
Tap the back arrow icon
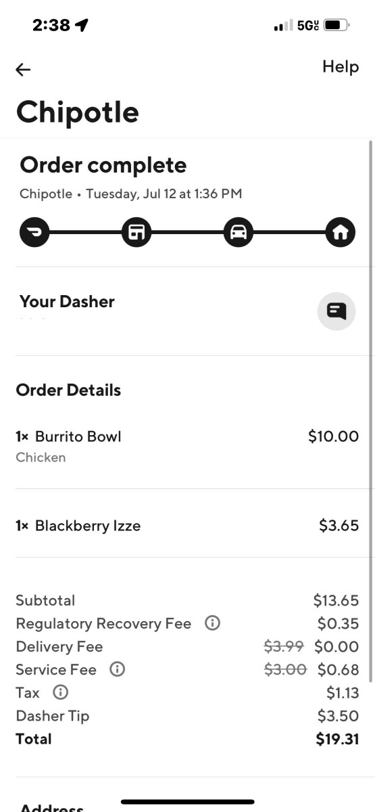click(x=24, y=69)
